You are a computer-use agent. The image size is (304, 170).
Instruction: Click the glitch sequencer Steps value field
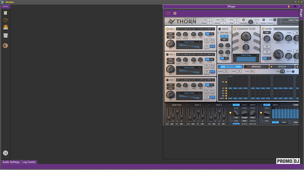[x=239, y=71]
